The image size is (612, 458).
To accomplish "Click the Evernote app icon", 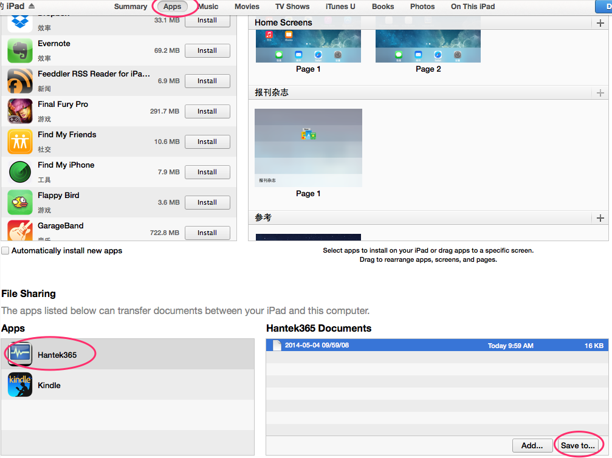I will (20, 50).
